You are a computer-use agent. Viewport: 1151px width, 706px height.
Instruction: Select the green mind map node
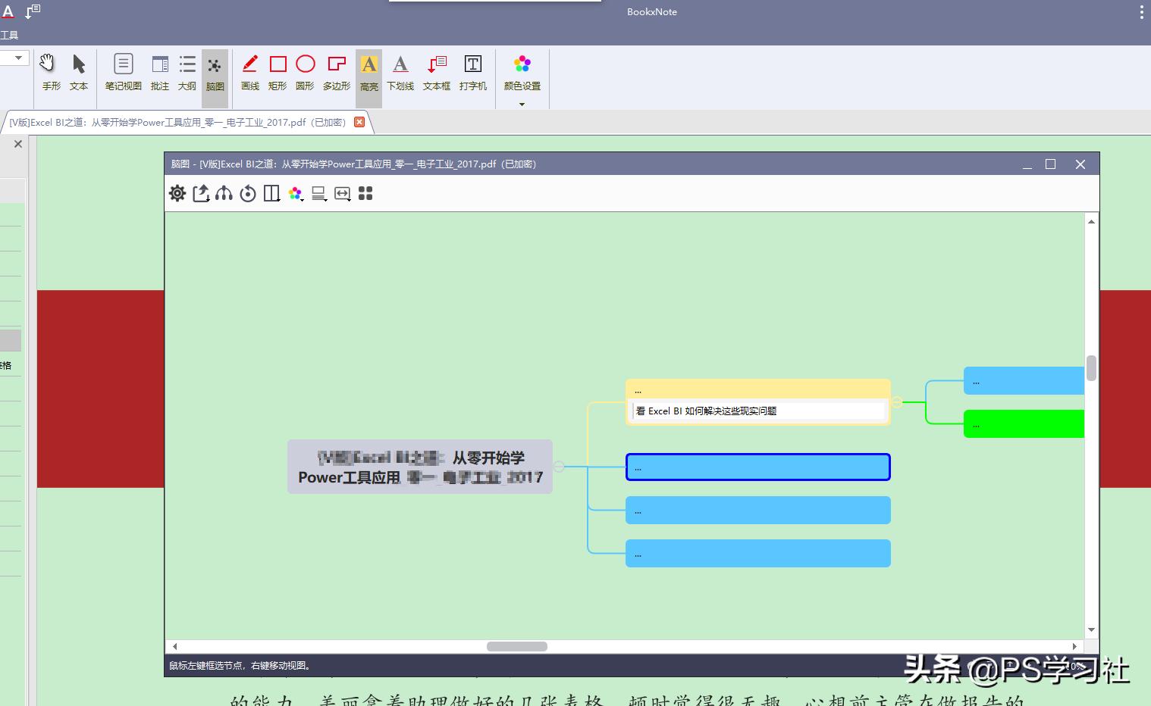pyautogui.click(x=1024, y=424)
